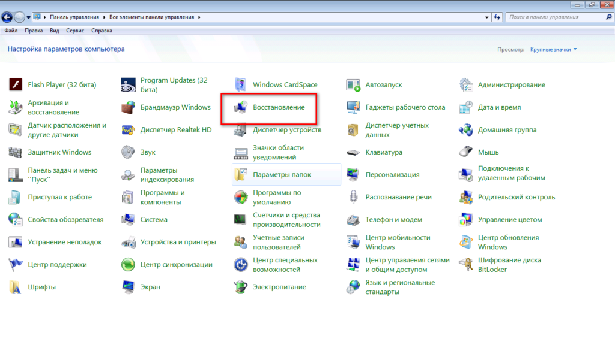Image resolution: width=615 pixels, height=345 pixels.
Task: Open the Вид menu
Action: pos(55,31)
